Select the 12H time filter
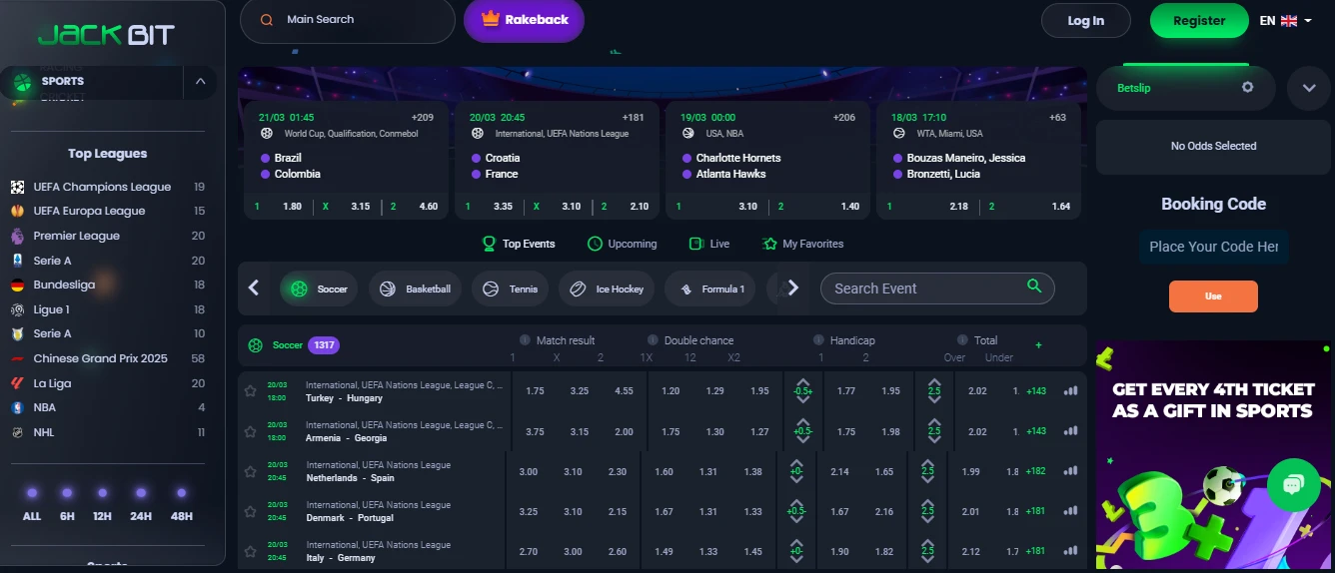Screen dimensions: 1335x573 102,505
